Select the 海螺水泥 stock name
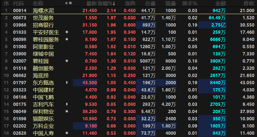257x137 pixels. pyautogui.click(x=43, y=11)
